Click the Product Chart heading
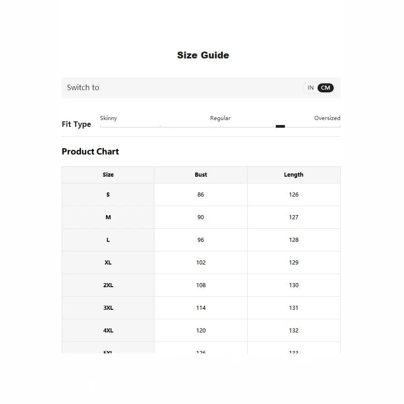The image size is (404, 404). coord(90,151)
